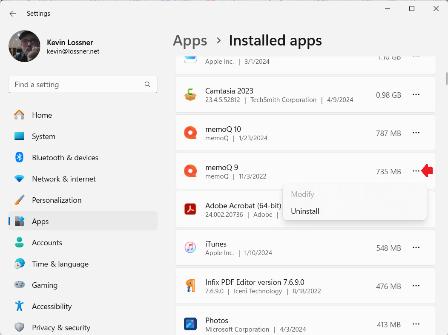Focus the Find a setting search box
Screen dimensions: 448x335
coord(83,85)
